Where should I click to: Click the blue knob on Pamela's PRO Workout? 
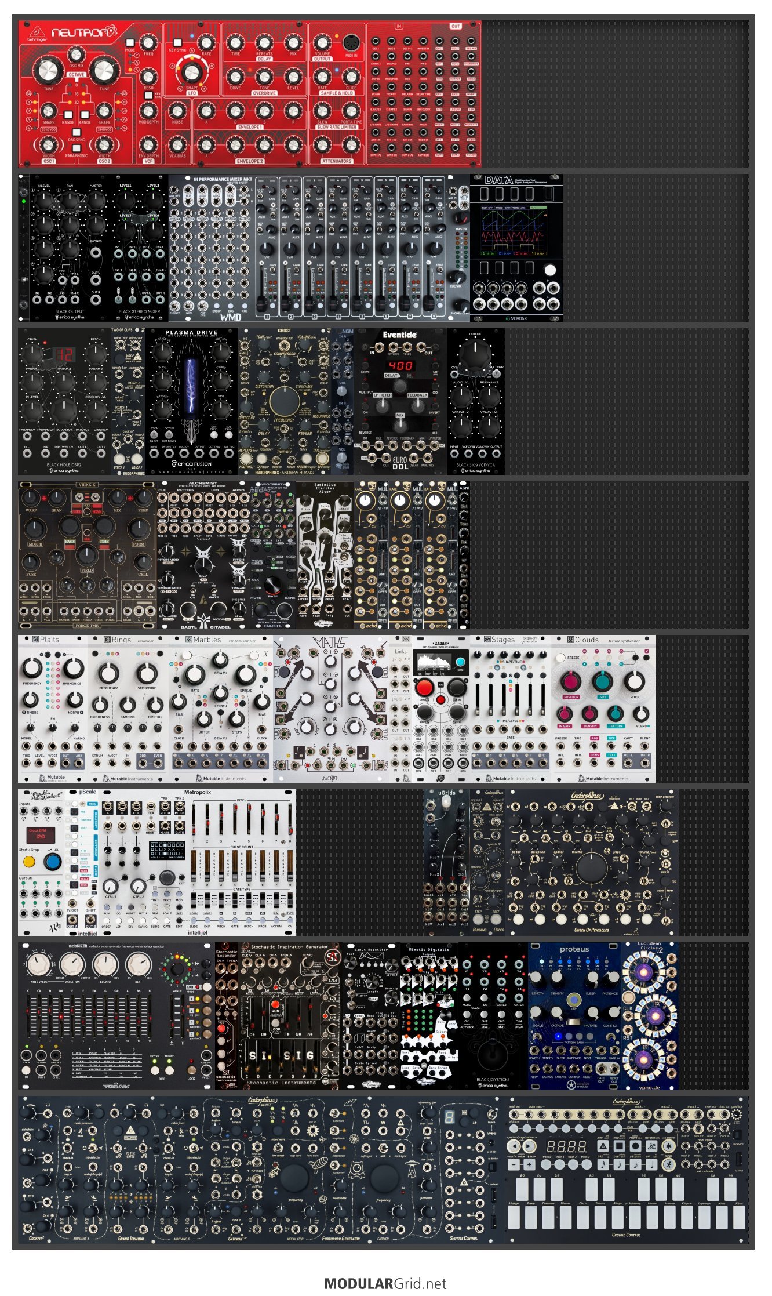tap(52, 862)
